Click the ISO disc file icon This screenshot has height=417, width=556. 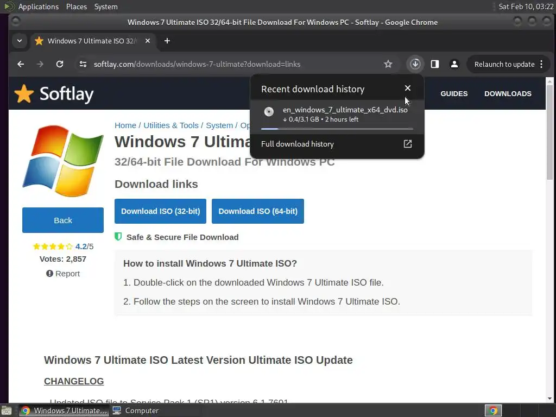pos(269,112)
